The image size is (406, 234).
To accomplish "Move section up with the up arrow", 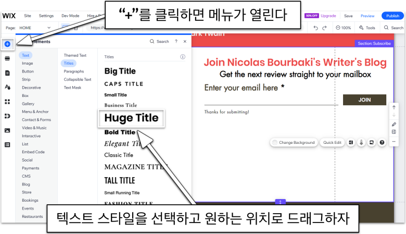I will (394, 107).
